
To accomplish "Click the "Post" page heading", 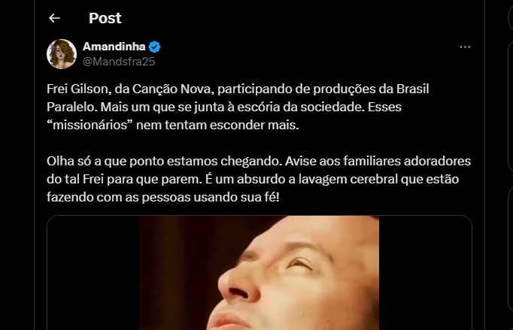I will (x=105, y=18).
